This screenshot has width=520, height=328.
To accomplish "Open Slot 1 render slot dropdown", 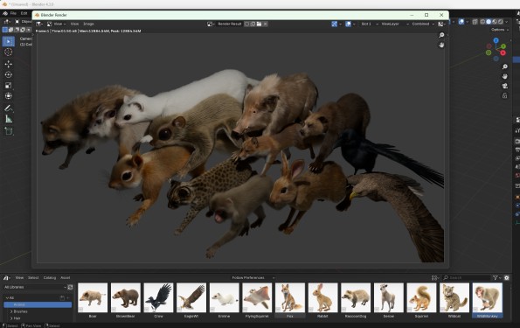I will pyautogui.click(x=369, y=24).
